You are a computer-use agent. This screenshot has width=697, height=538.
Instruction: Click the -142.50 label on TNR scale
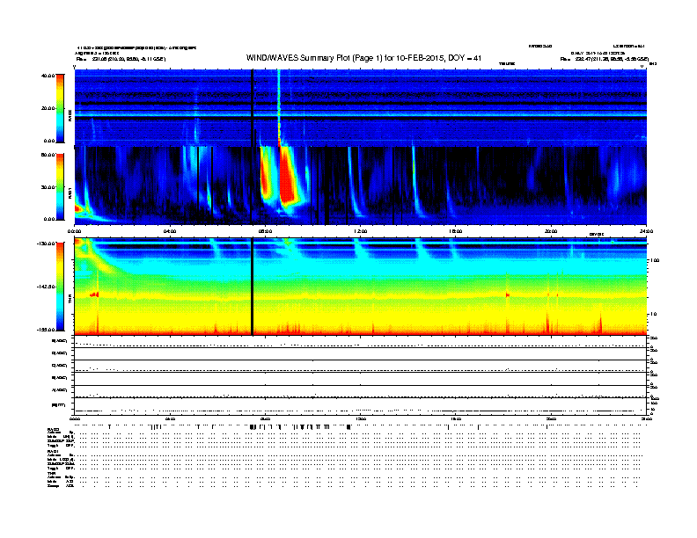[47, 287]
